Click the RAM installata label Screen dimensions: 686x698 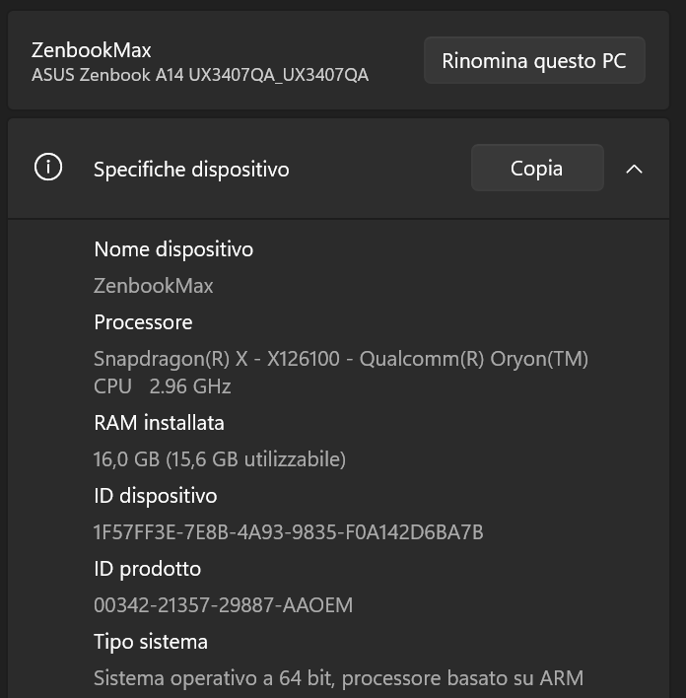click(159, 423)
